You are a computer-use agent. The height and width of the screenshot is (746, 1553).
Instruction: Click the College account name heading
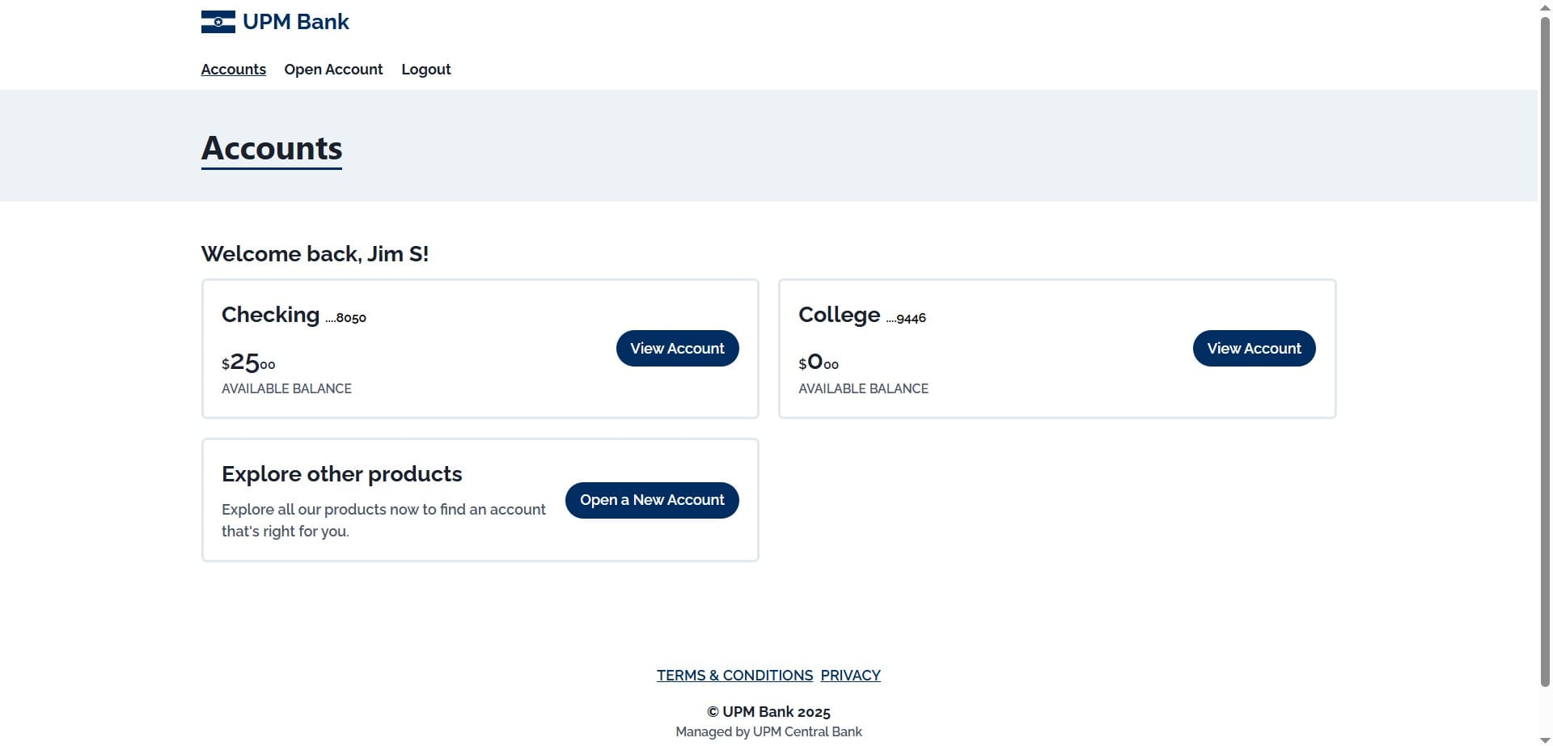pyautogui.click(x=839, y=315)
